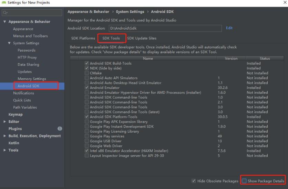Open the Kotlin settings page
The width and height of the screenshot is (288, 189).
14,143
